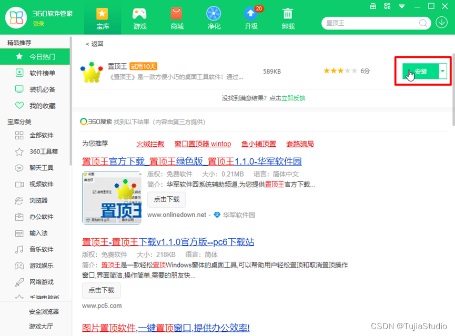Screen dimensions: 455x336
Task: Open the download manager arrow icon
Action: point(441,22)
